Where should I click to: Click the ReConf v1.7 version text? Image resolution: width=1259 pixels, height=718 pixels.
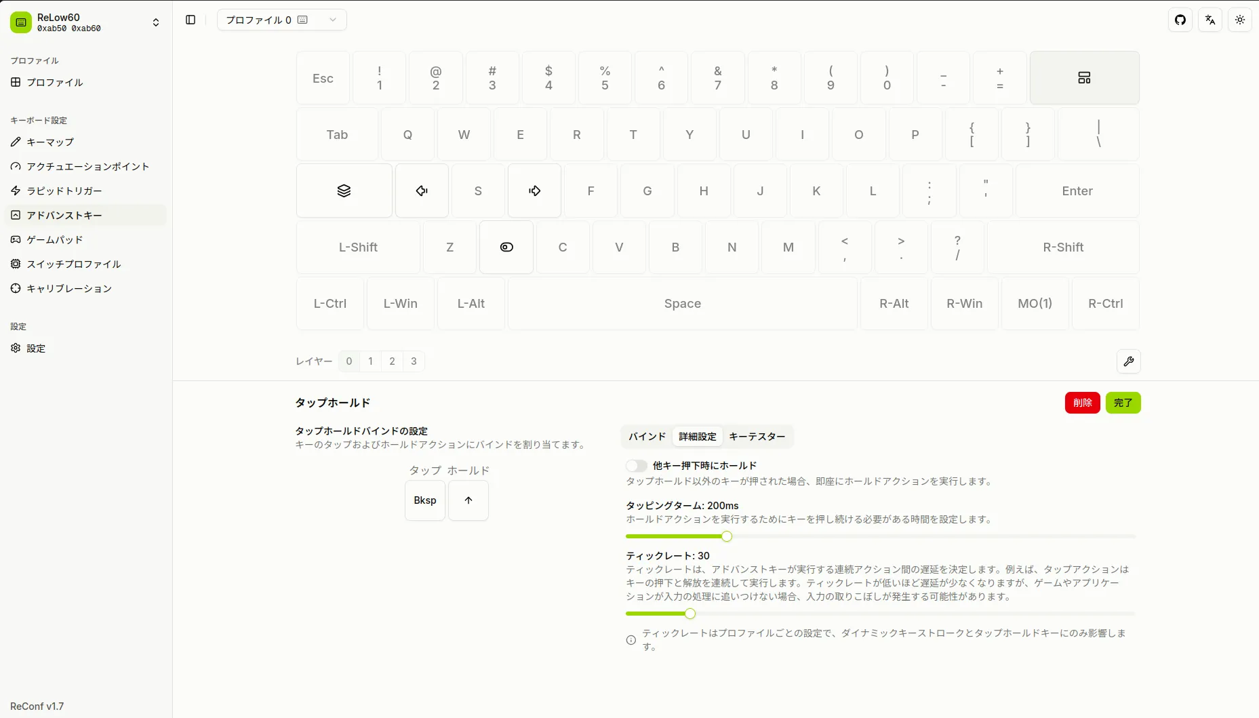pos(37,706)
